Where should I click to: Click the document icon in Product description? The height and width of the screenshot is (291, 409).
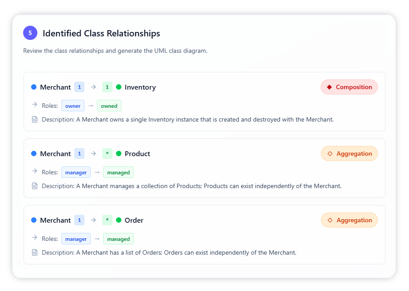point(35,186)
